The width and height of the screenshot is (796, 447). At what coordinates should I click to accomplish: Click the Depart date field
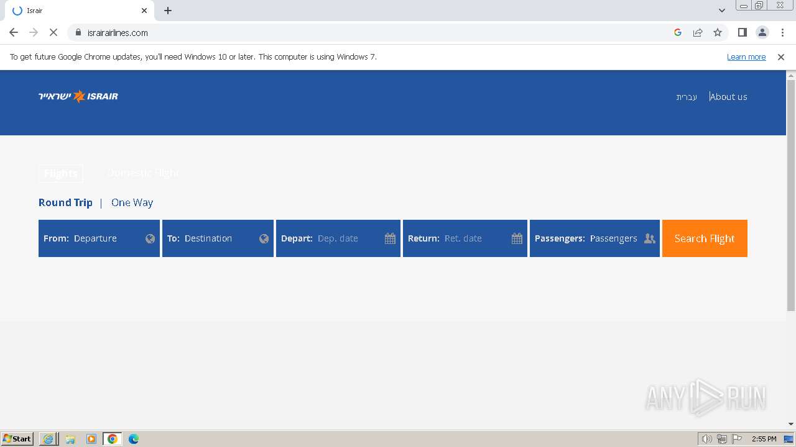pos(338,238)
